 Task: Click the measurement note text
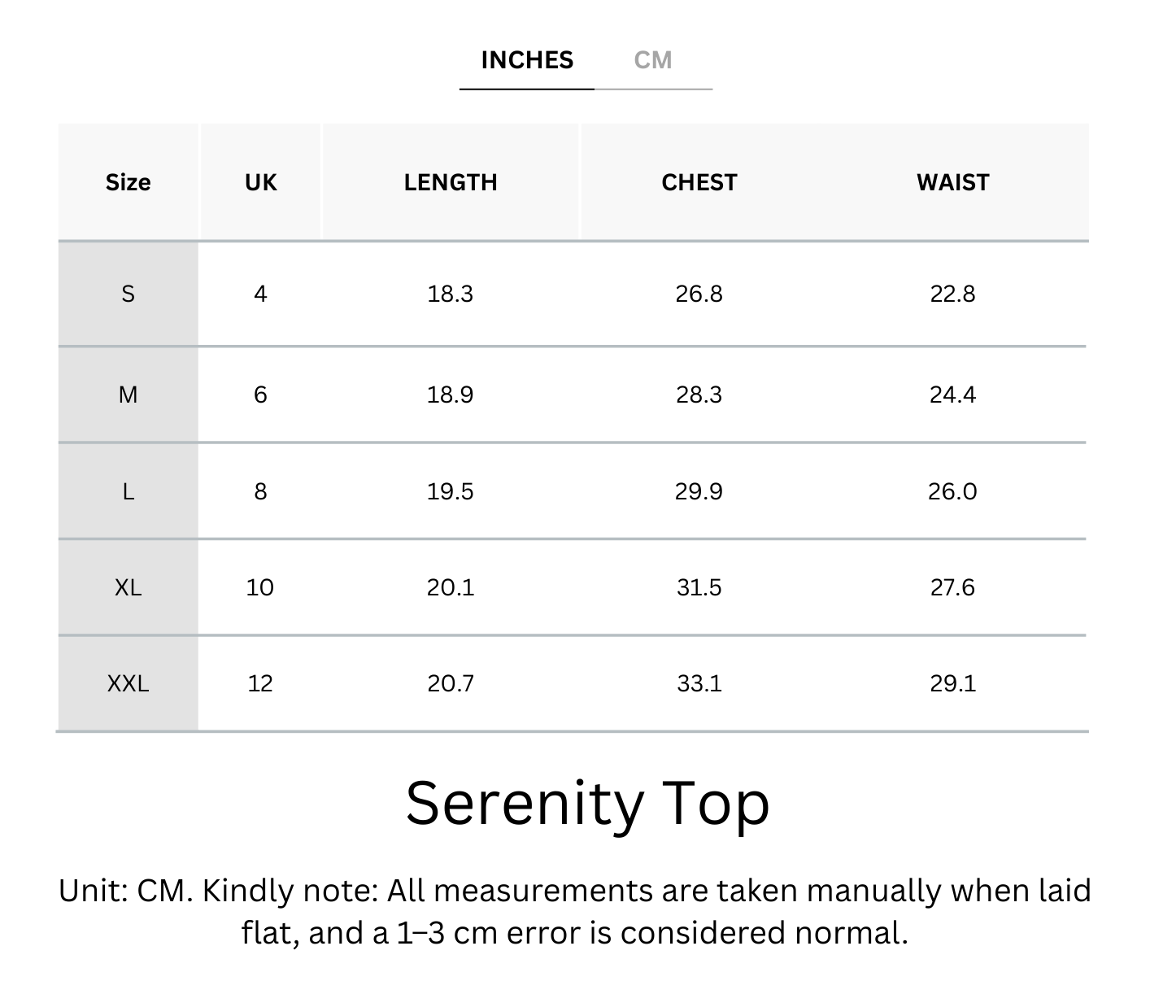tap(574, 911)
